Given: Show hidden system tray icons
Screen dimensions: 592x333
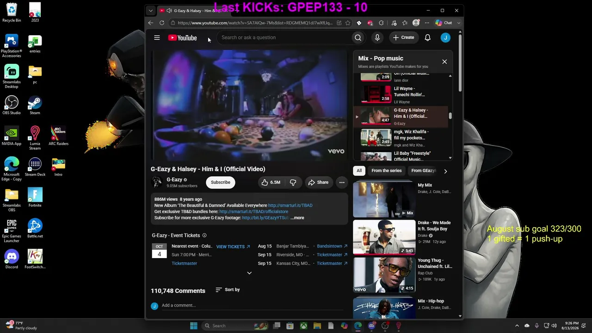Looking at the screenshot, I should (517, 326).
